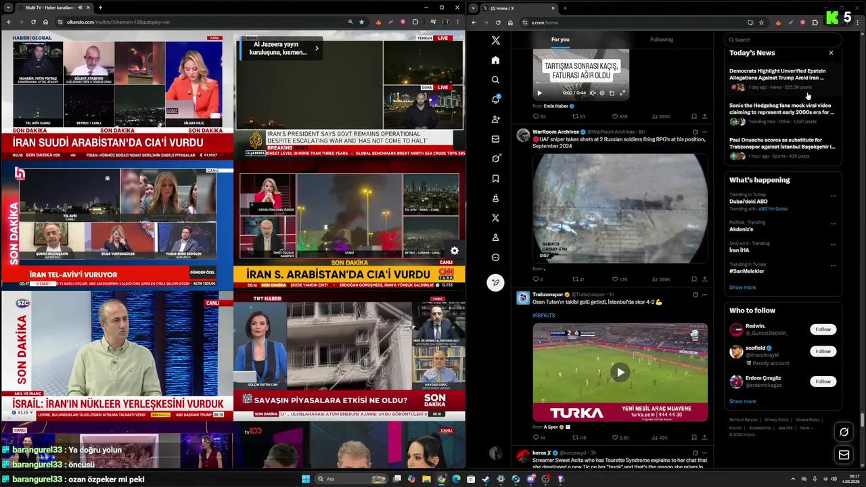Image resolution: width=866 pixels, height=487 pixels.
Task: Open Grok icon in X sidebar
Action: coord(495,159)
